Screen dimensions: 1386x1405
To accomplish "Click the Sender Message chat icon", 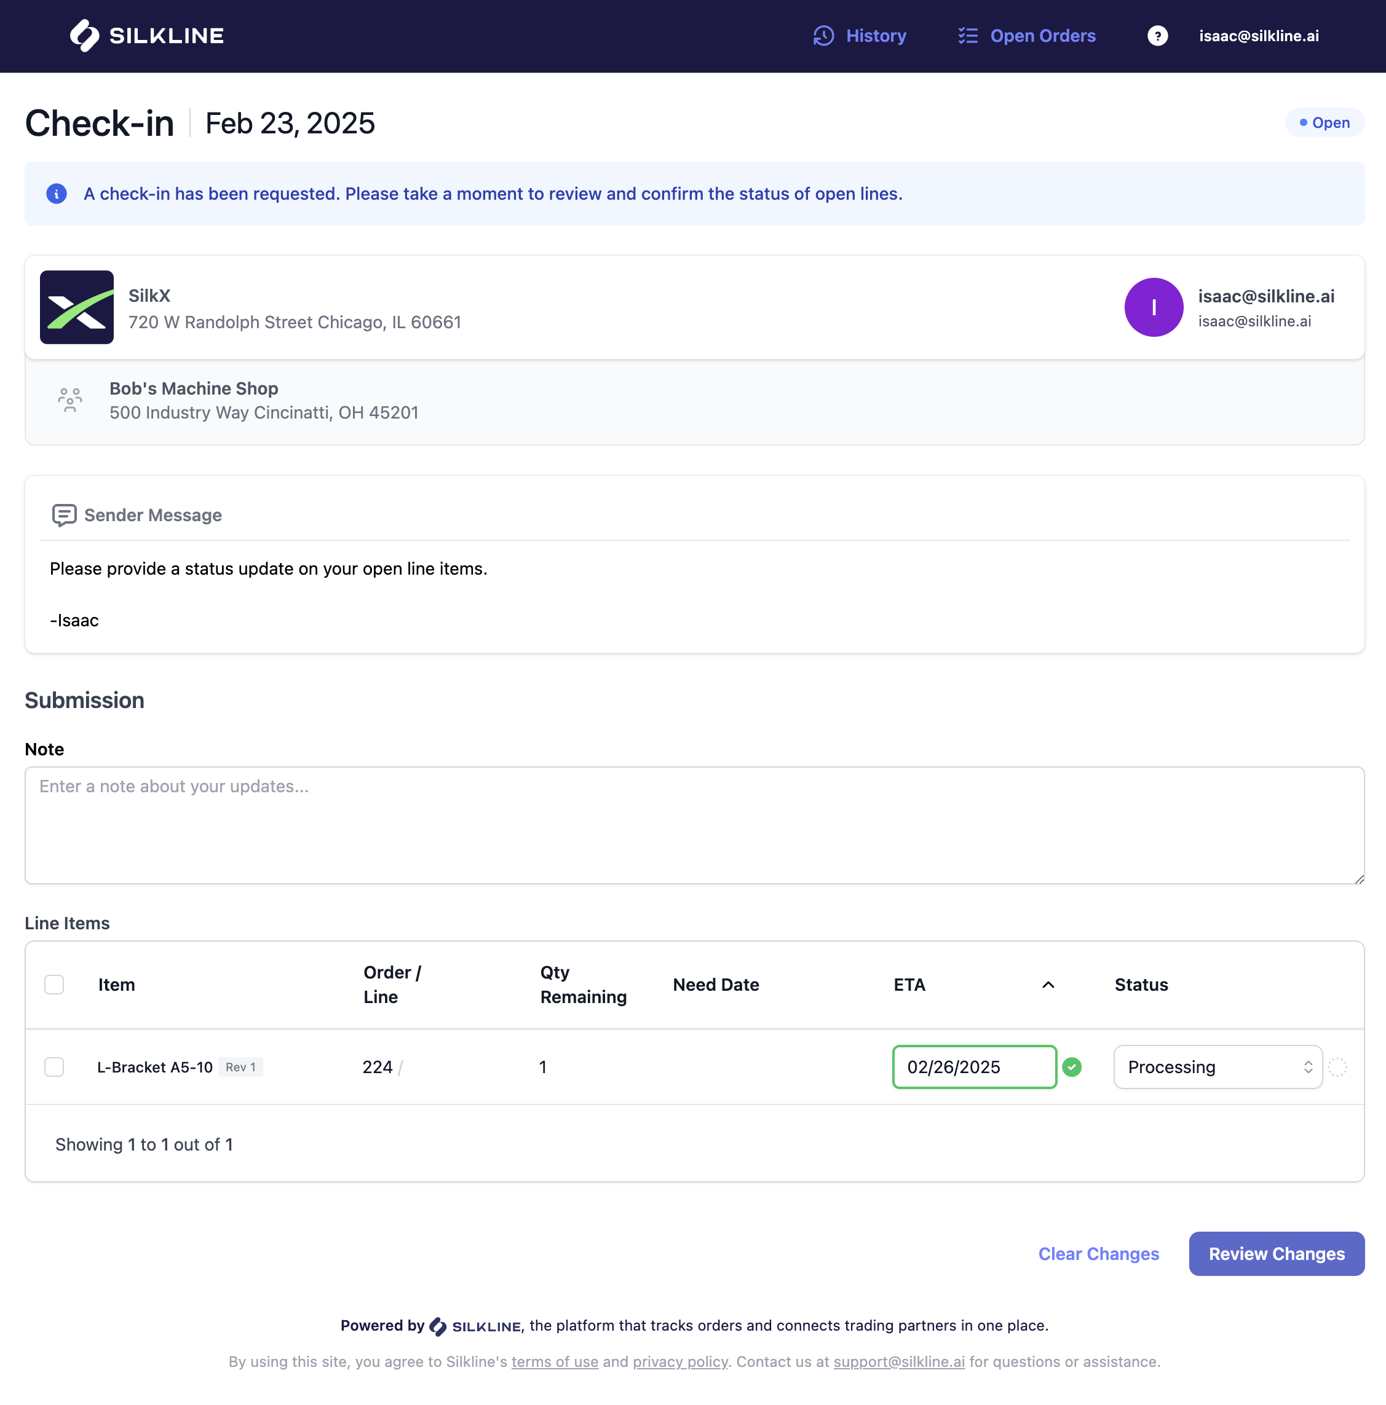I will pyautogui.click(x=64, y=515).
